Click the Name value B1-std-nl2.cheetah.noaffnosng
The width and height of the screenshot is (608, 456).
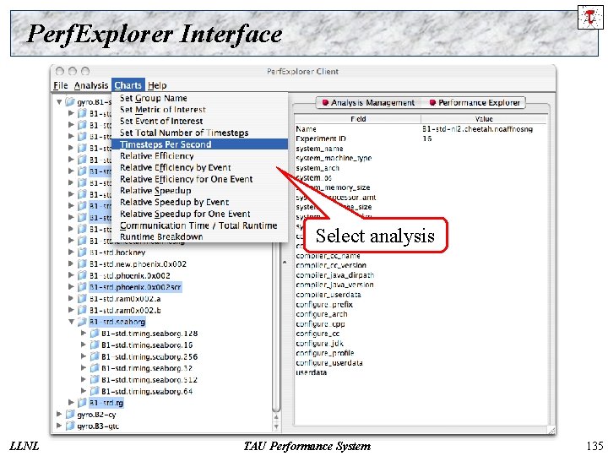[x=477, y=128]
